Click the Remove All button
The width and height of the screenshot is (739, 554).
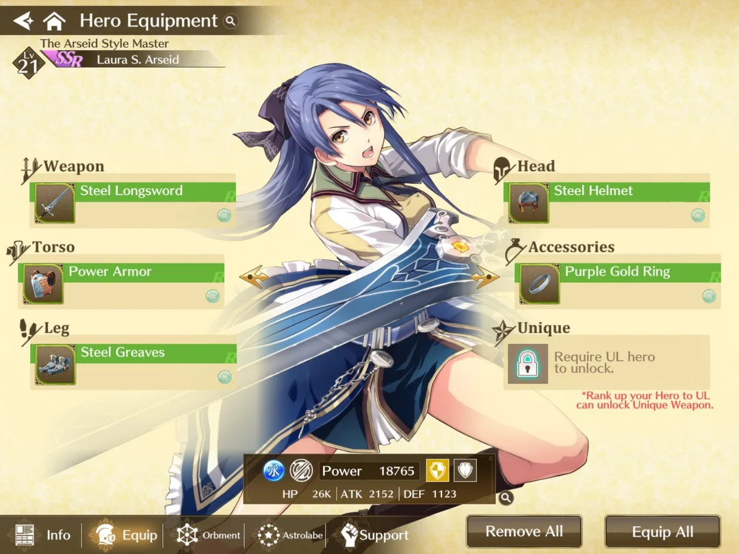point(524,531)
